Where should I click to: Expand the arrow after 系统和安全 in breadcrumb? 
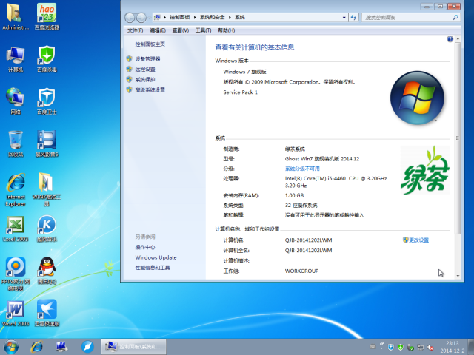pyautogui.click(x=230, y=18)
